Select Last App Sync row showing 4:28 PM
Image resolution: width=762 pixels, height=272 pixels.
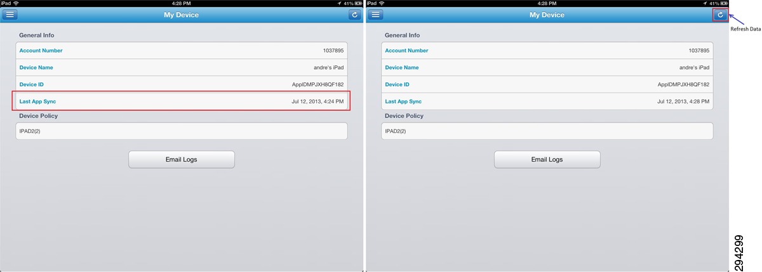coord(547,101)
